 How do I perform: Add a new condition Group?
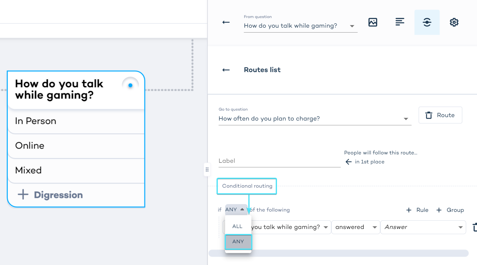pos(450,210)
